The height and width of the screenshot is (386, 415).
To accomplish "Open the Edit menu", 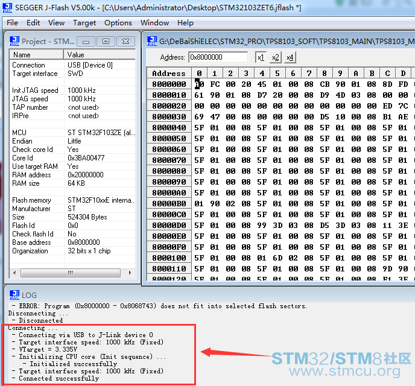I will point(33,23).
